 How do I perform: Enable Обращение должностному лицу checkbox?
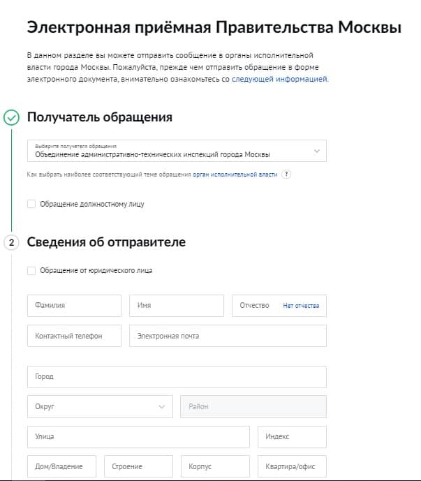click(31, 204)
